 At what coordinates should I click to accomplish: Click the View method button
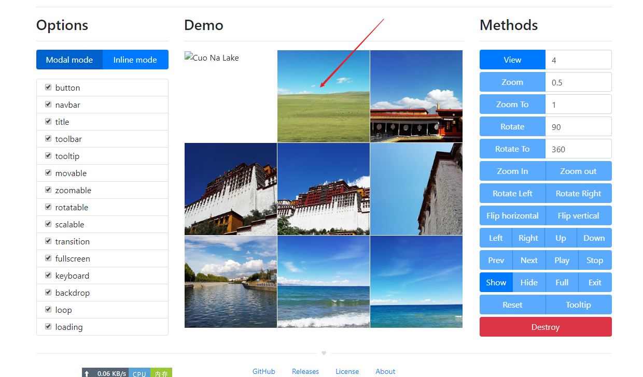512,60
